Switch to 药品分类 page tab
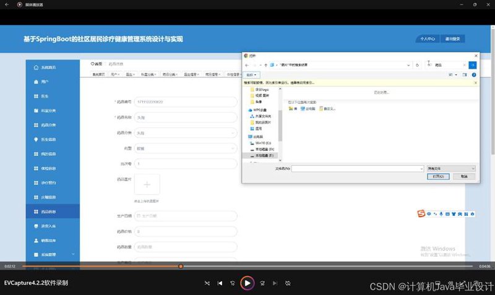The image size is (495, 295). (x=170, y=74)
